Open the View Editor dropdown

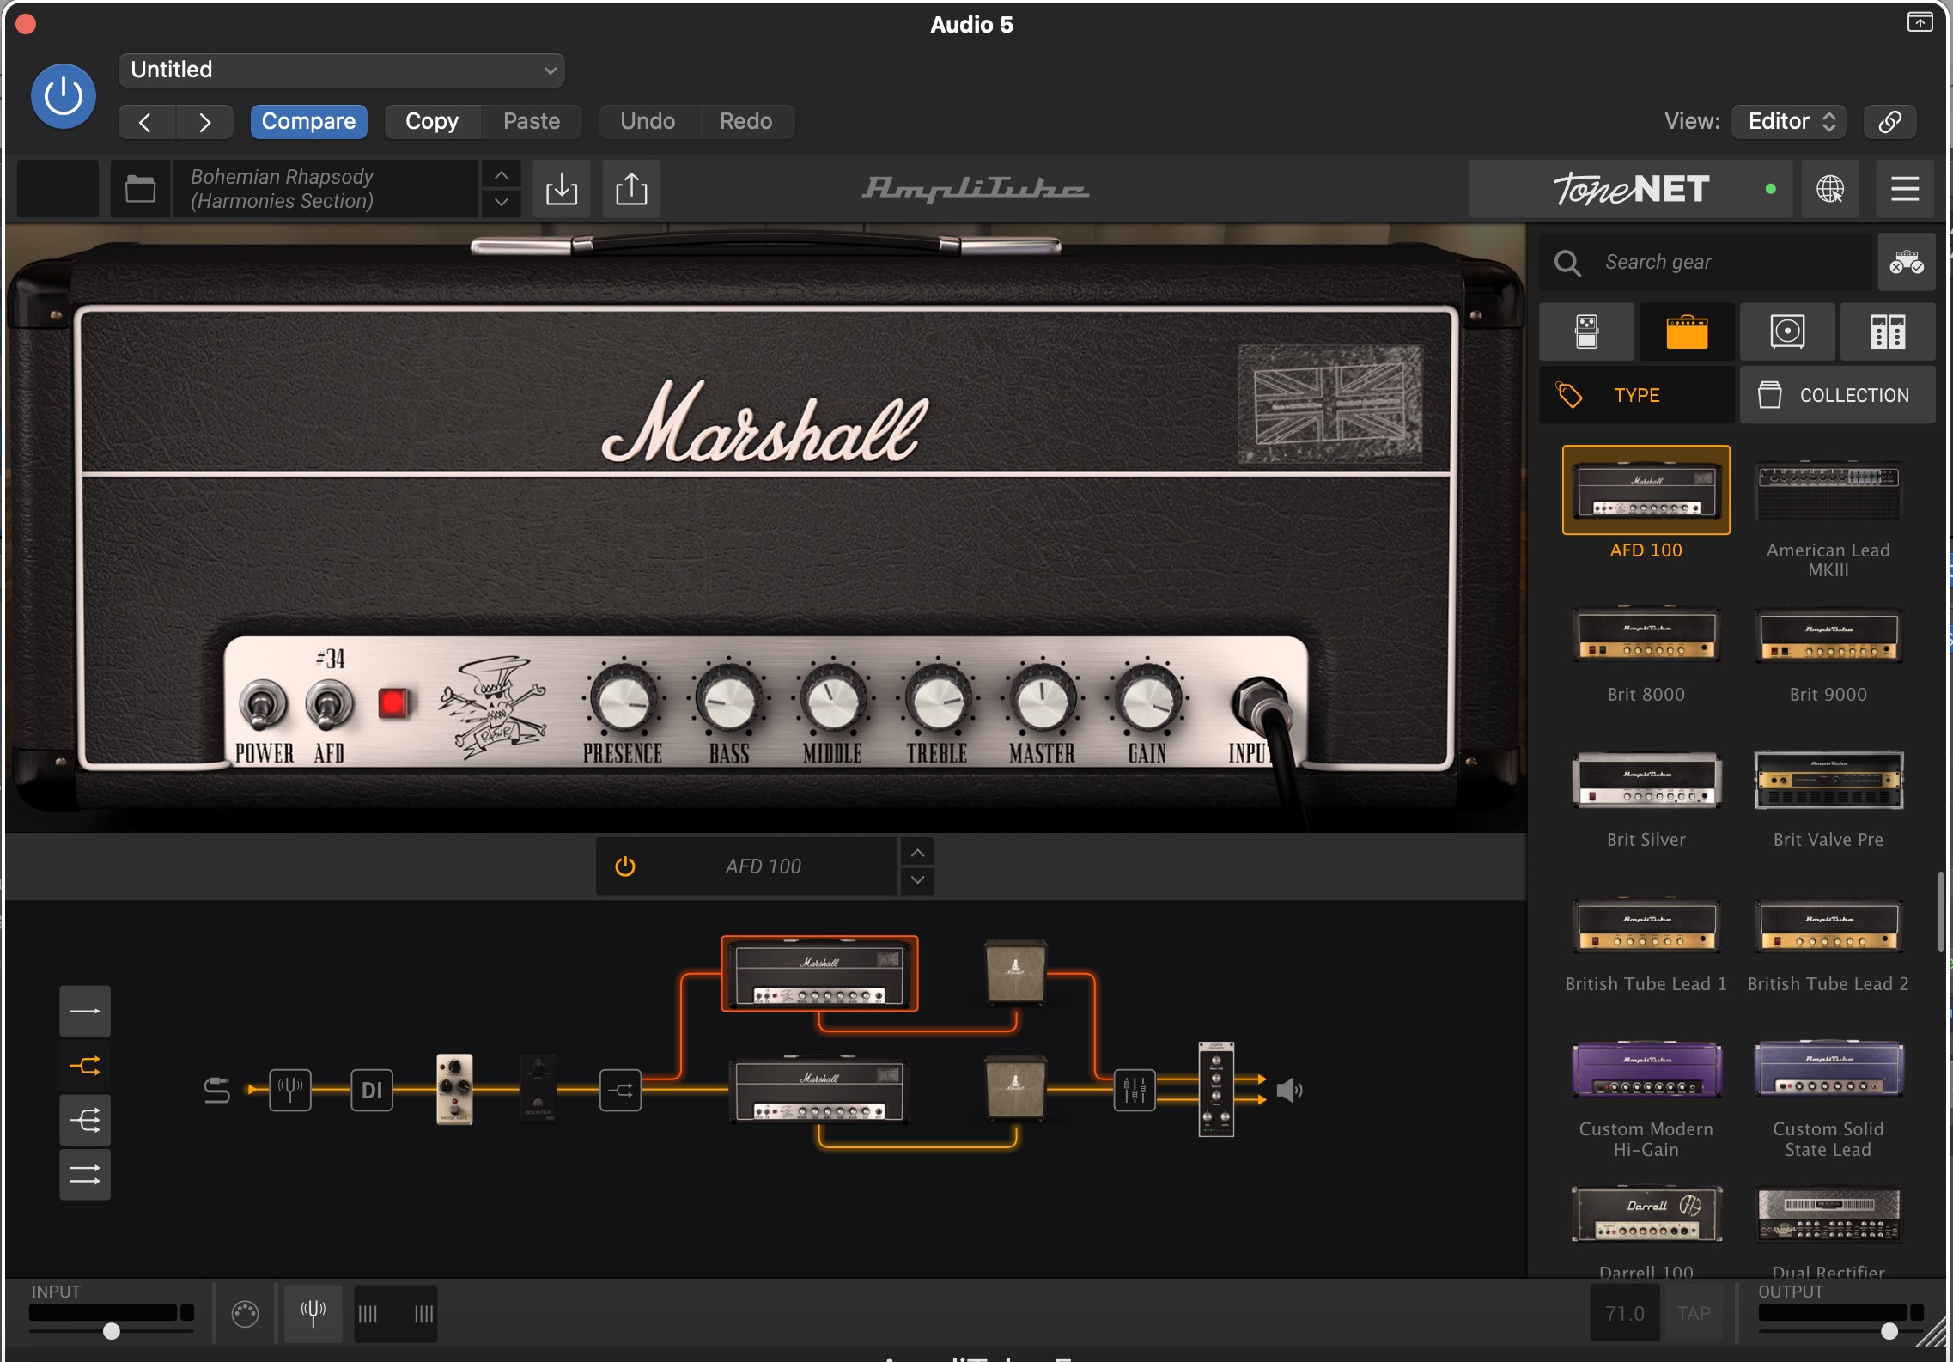pos(1789,121)
